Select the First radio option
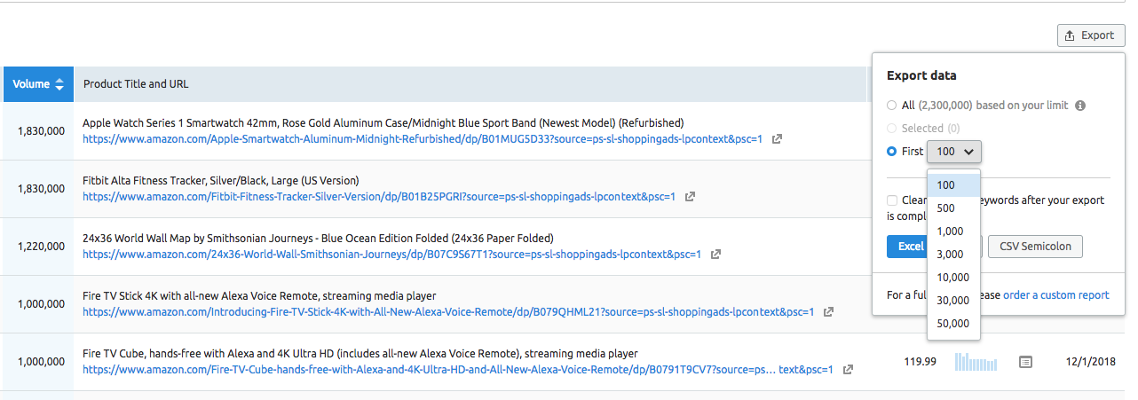The image size is (1138, 400). point(892,152)
